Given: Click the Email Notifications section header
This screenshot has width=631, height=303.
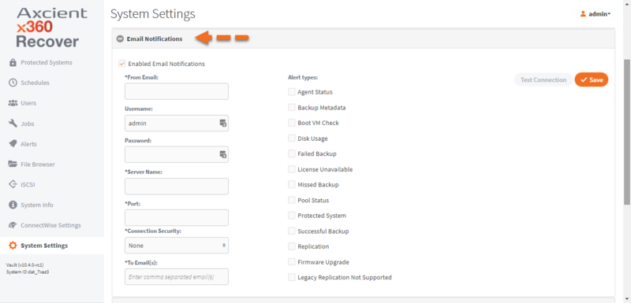Looking at the screenshot, I should point(364,39).
